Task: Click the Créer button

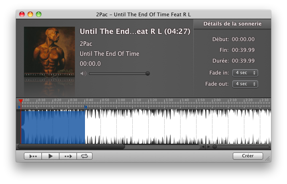Action: pyautogui.click(x=248, y=156)
